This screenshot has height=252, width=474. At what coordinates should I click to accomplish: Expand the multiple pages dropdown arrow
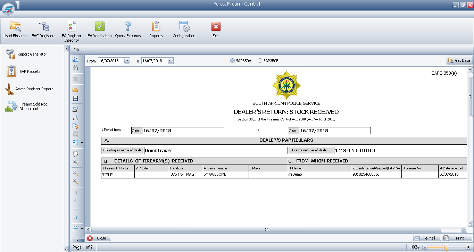coord(82,229)
